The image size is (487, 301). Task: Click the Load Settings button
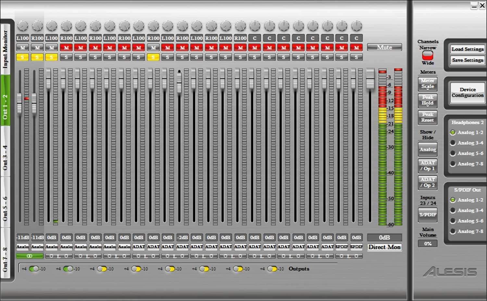coord(468,49)
